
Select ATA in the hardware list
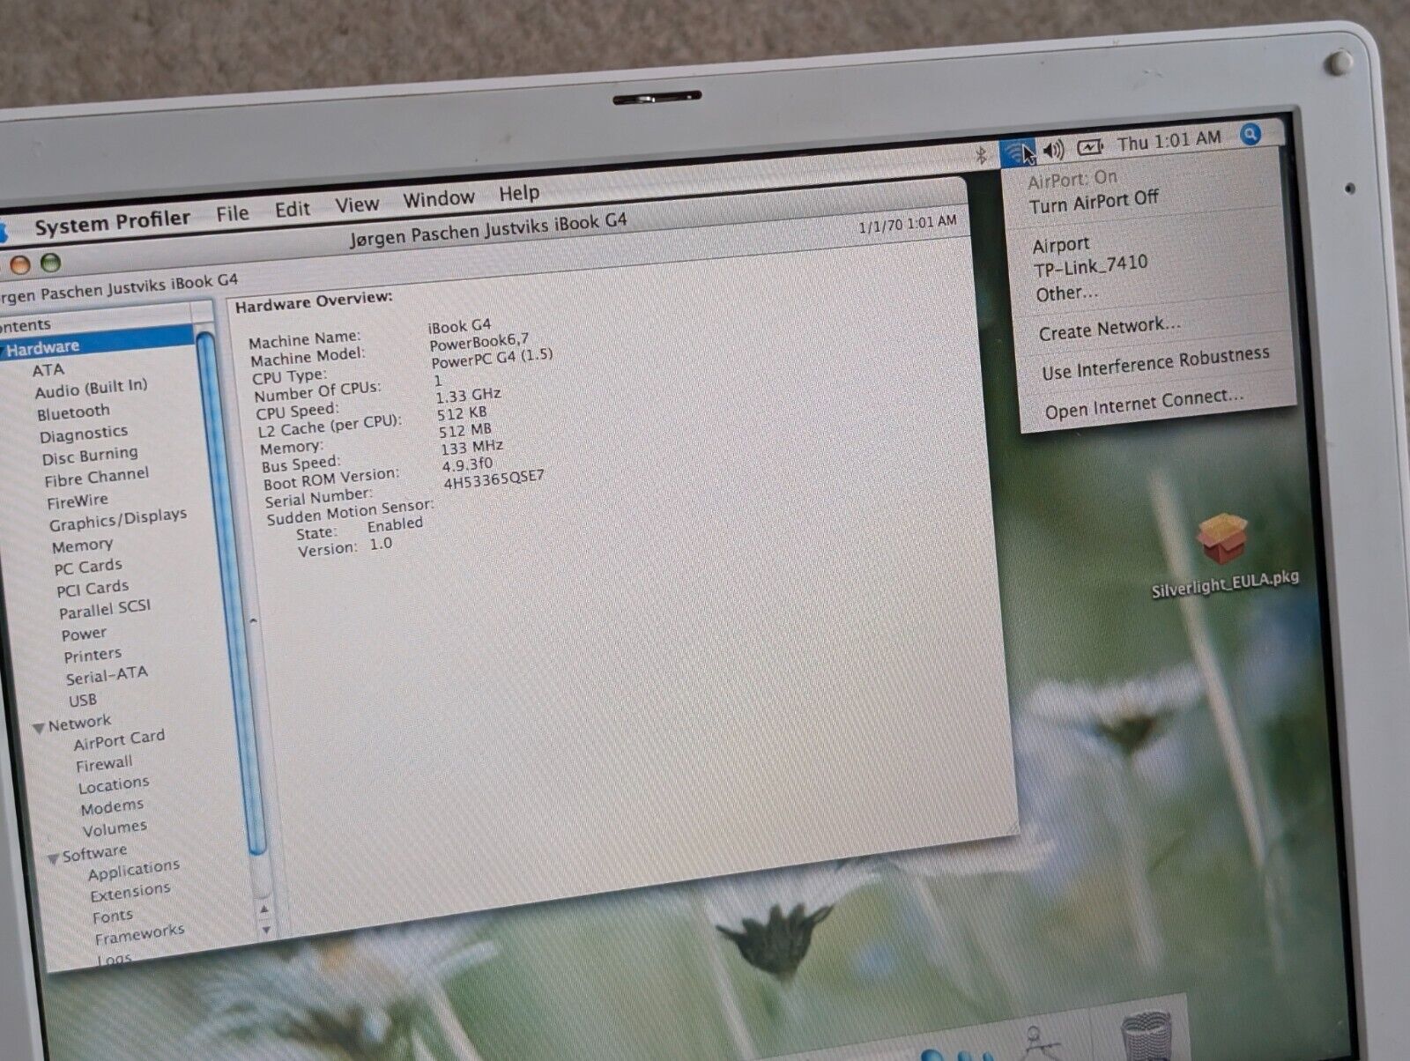tap(48, 370)
